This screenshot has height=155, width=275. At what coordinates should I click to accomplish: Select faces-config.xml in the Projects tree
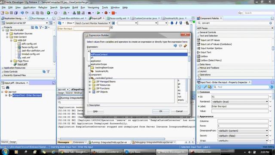pos(30,47)
